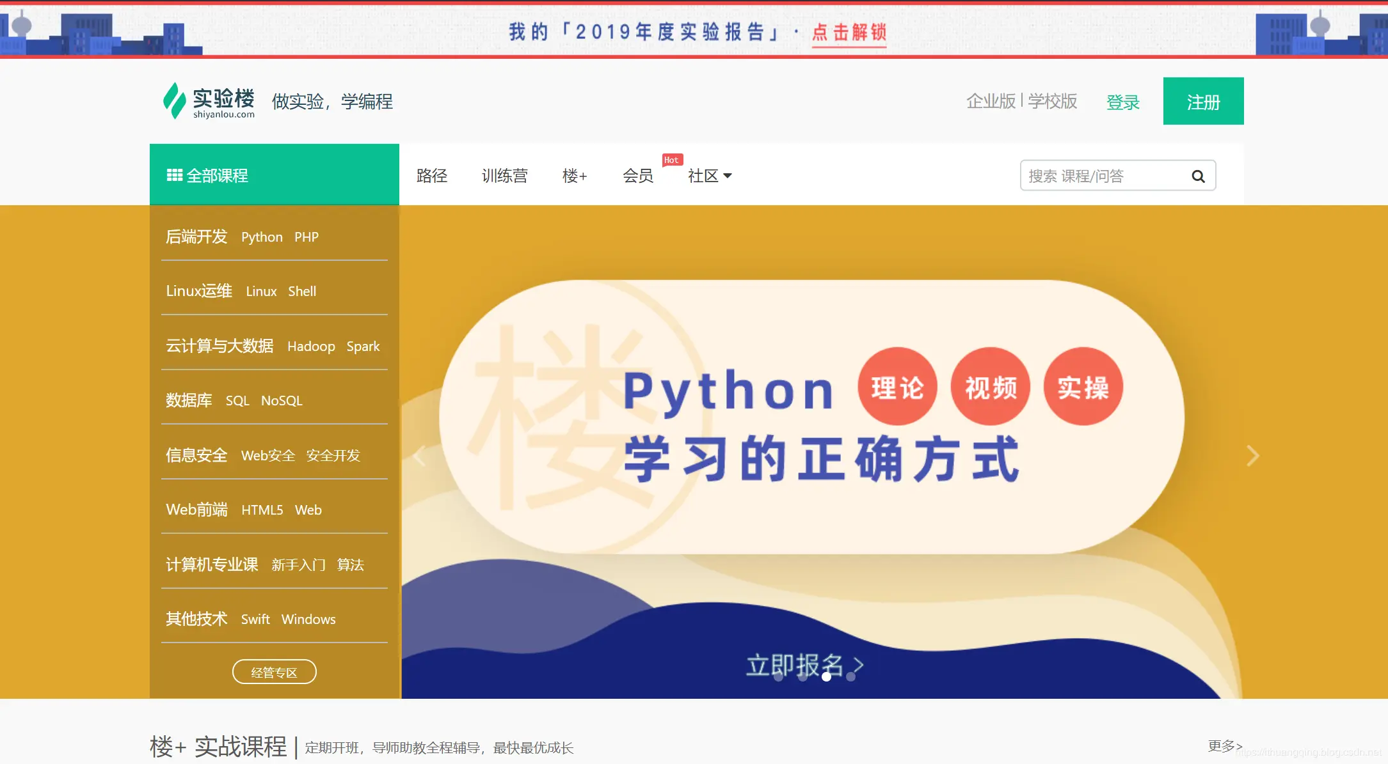Click the Shiyanlou leaf logo
1388x764 pixels.
point(174,100)
